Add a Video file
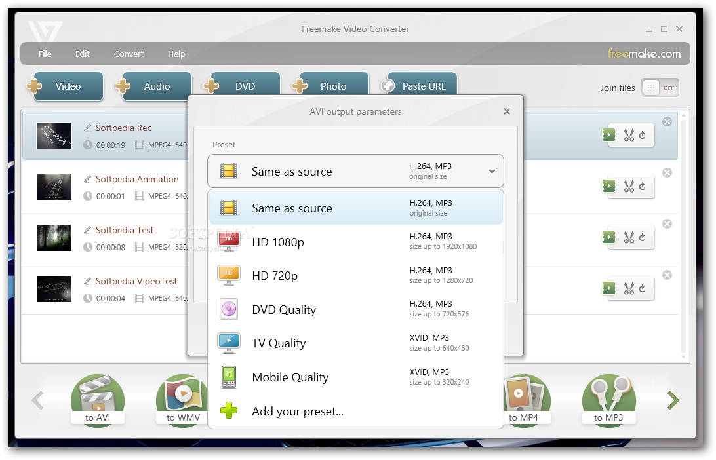This screenshot has height=460, width=716. coord(66,86)
